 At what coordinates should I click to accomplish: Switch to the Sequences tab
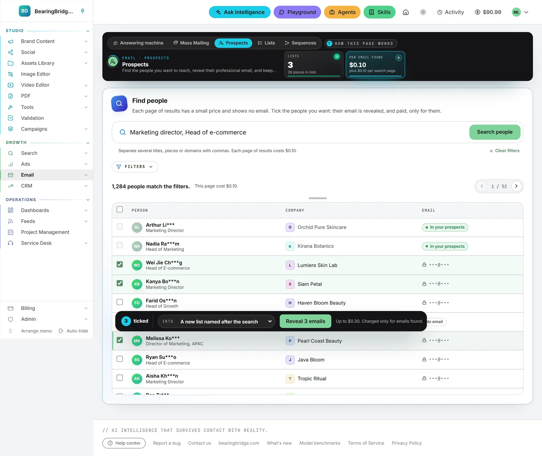[x=300, y=43]
